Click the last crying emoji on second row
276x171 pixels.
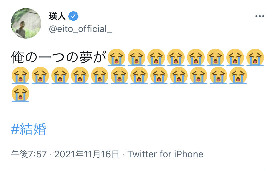[x=238, y=75]
